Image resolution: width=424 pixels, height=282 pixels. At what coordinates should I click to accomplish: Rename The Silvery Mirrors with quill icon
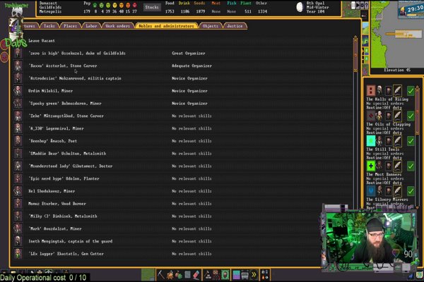397,191
